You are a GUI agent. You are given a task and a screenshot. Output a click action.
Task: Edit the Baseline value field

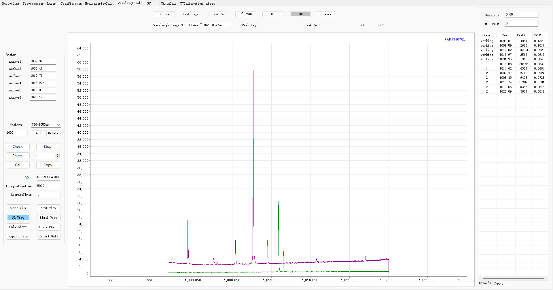pos(522,15)
